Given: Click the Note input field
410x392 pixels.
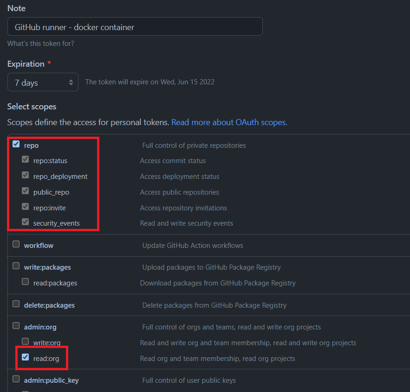Looking at the screenshot, I should pos(135,26).
